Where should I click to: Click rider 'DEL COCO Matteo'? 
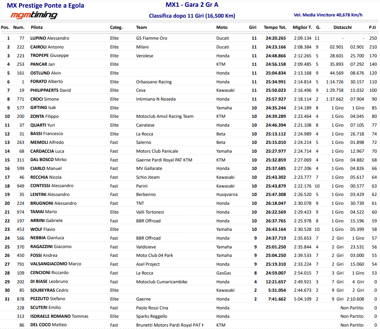point(49,325)
